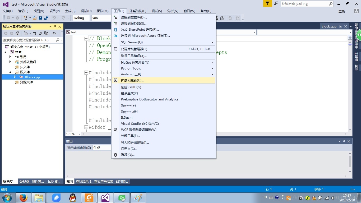Open Firefox from the taskbar
The image size is (361, 203).
[x=24, y=198]
